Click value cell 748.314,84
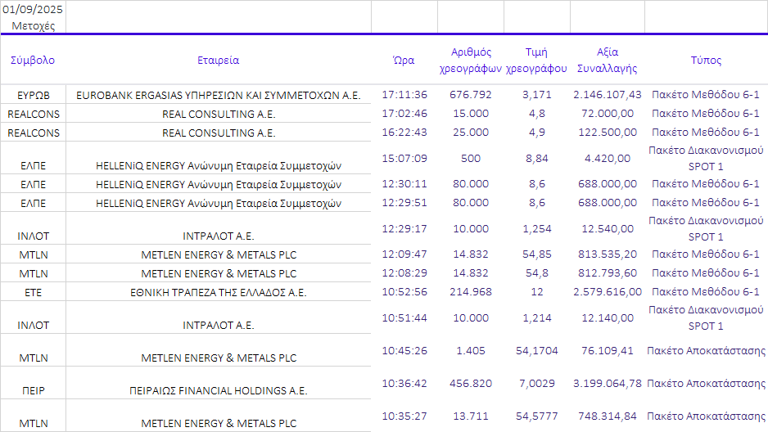The height and width of the screenshot is (432, 768). (608, 416)
